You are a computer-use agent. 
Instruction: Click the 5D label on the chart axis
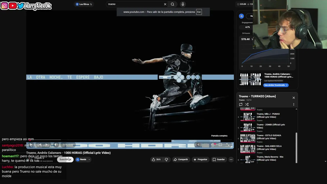288,66
